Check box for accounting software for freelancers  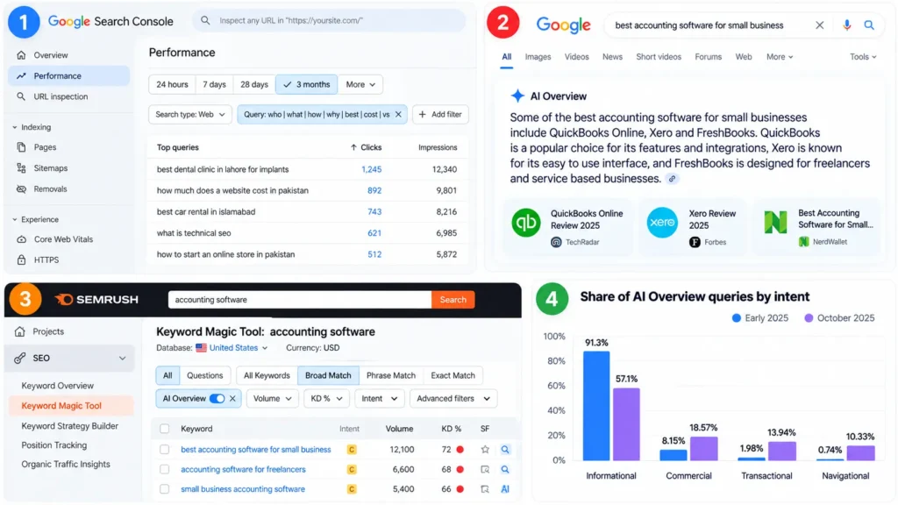[x=164, y=470]
